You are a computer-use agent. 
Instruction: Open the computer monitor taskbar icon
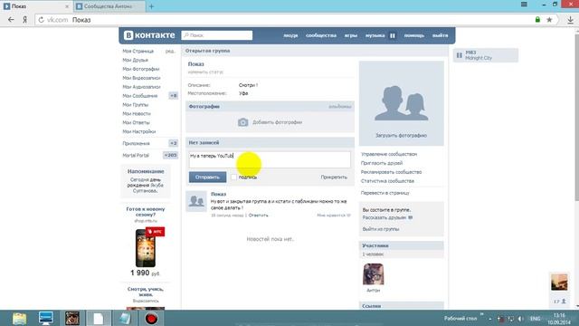pos(46,318)
